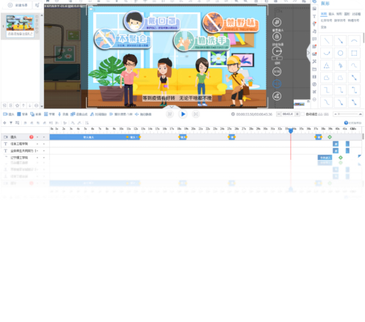Select the dashed circle shape
The width and height of the screenshot is (365, 322).
pyautogui.click(x=340, y=53)
